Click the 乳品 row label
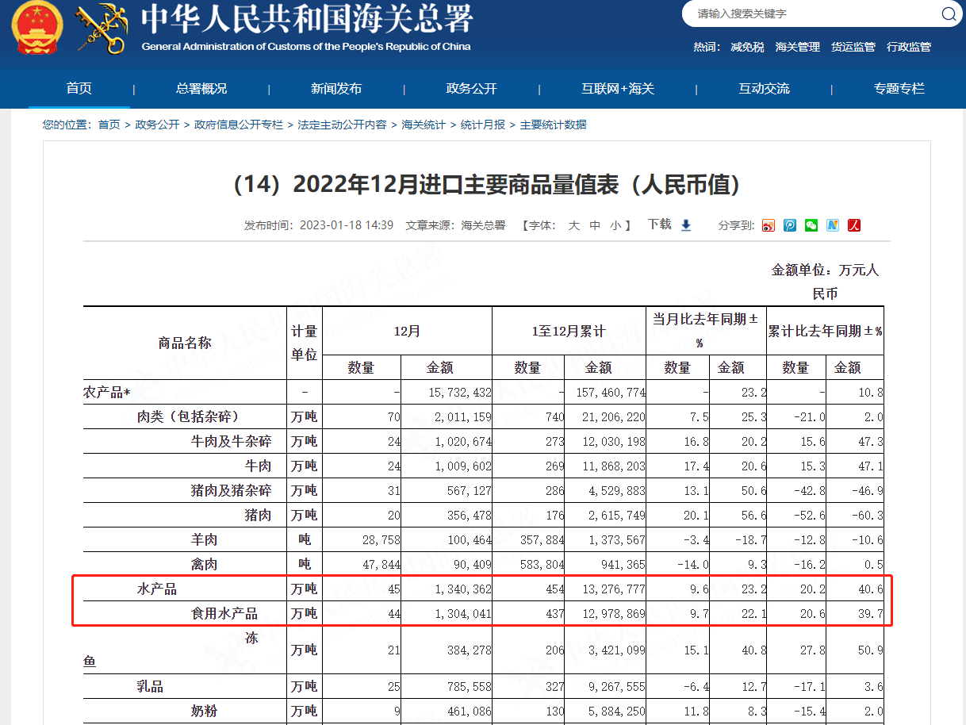Viewport: 966px width, 725px height. 151,686
